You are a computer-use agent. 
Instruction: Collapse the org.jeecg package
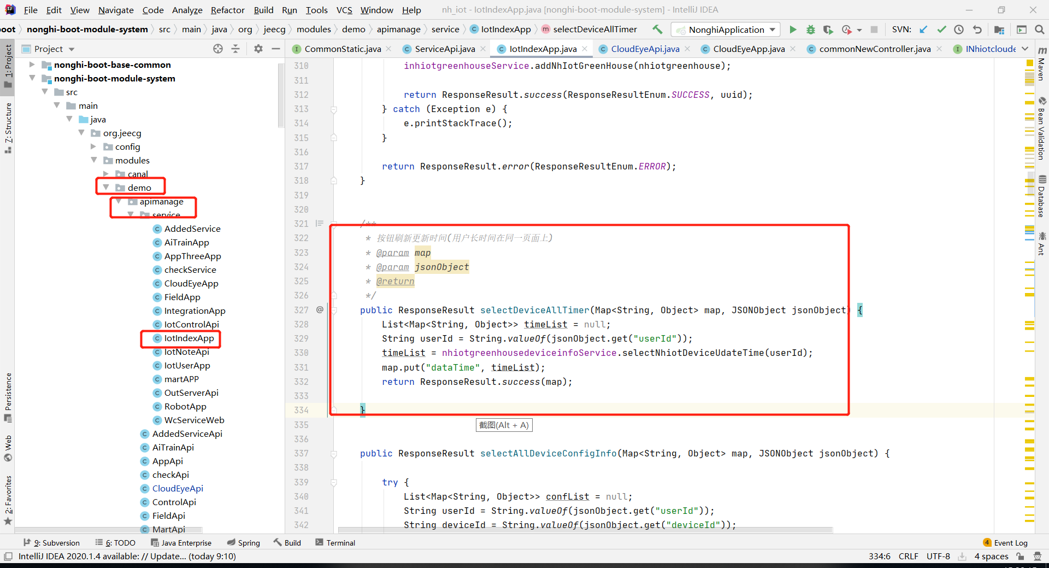(x=81, y=133)
